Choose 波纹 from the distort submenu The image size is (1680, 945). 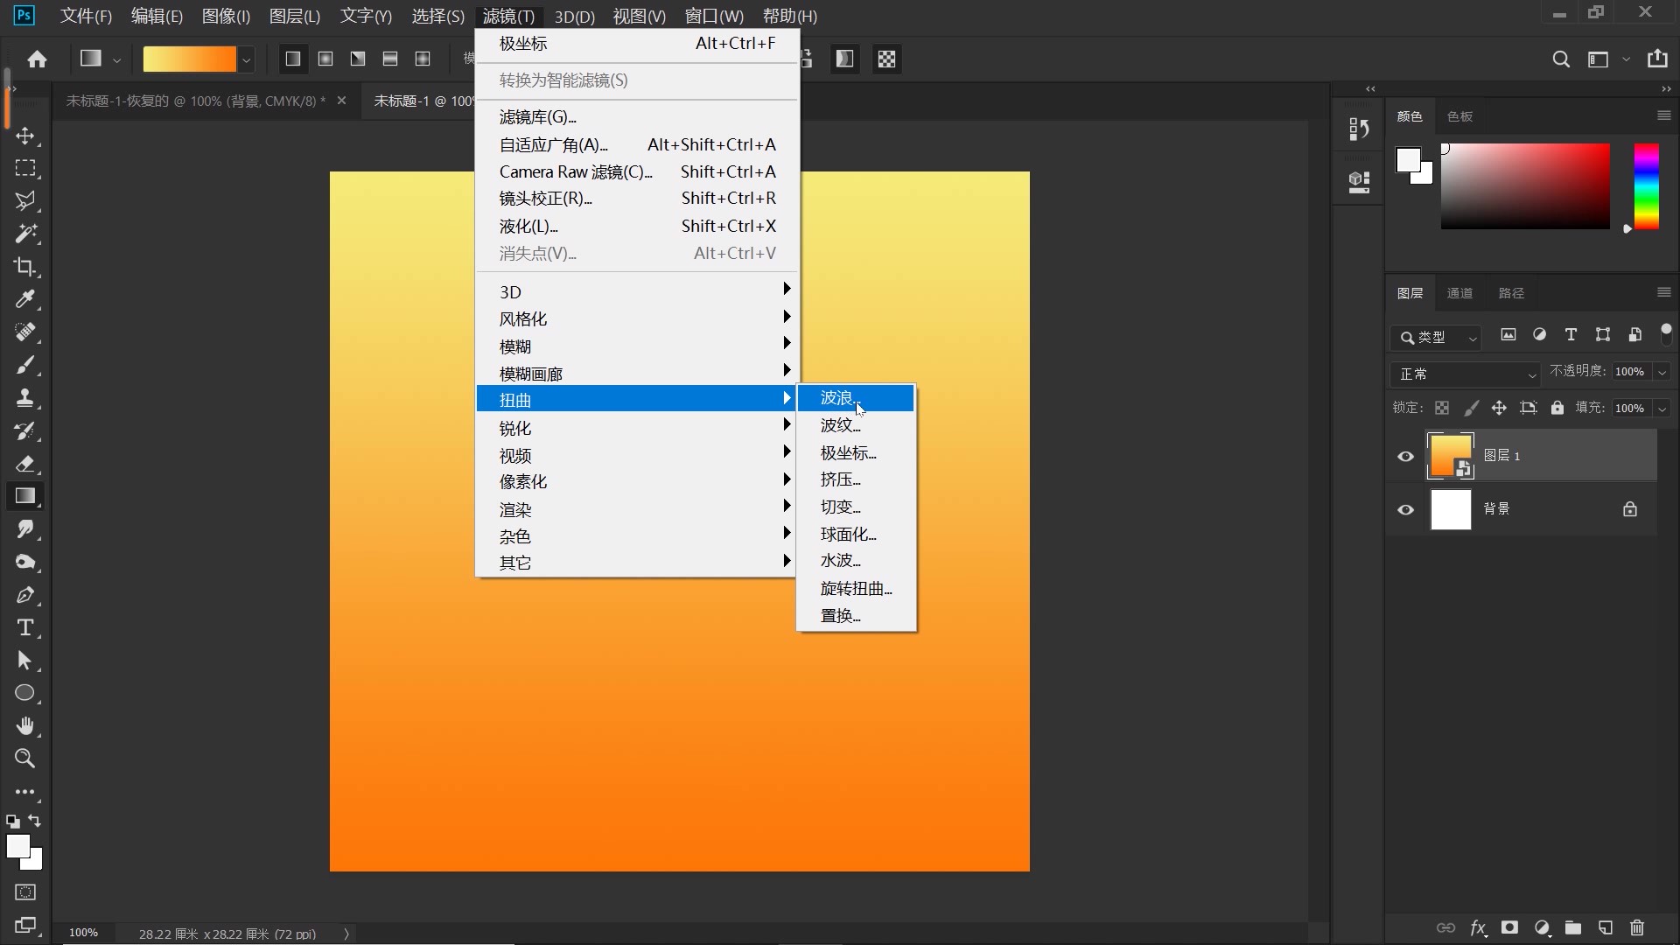pos(840,425)
